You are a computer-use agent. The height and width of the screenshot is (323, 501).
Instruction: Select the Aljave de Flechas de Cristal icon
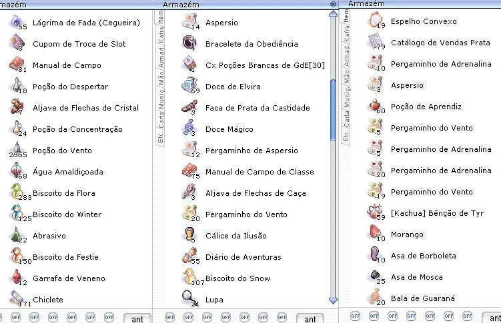click(17, 107)
